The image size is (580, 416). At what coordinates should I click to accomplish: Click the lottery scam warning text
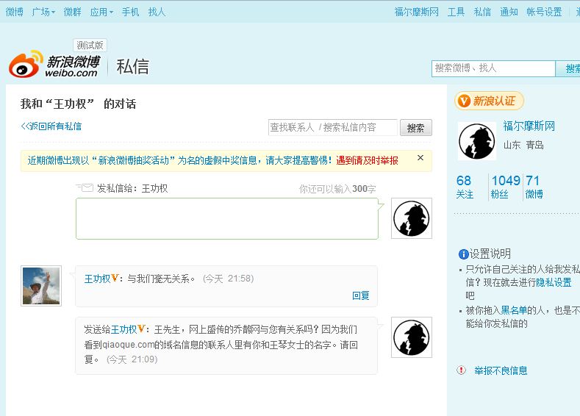tap(179, 160)
